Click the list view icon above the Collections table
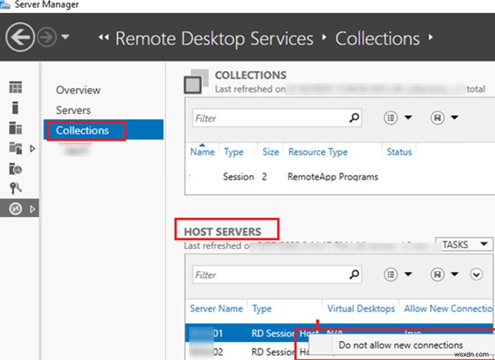This screenshot has height=360, width=495. click(391, 117)
